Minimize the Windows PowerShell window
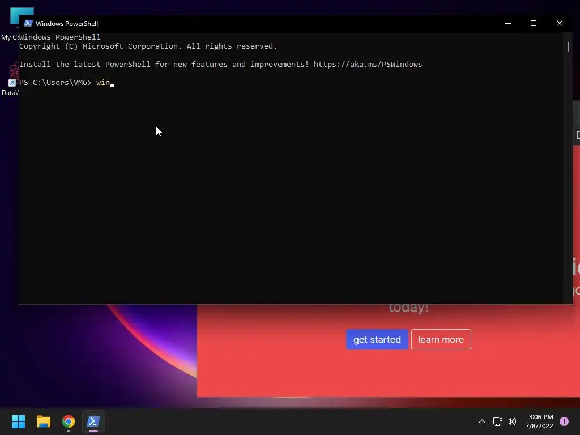The height and width of the screenshot is (435, 580). (508, 23)
